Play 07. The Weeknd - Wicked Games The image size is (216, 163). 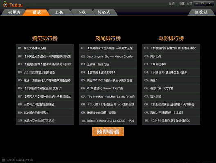[108, 96]
